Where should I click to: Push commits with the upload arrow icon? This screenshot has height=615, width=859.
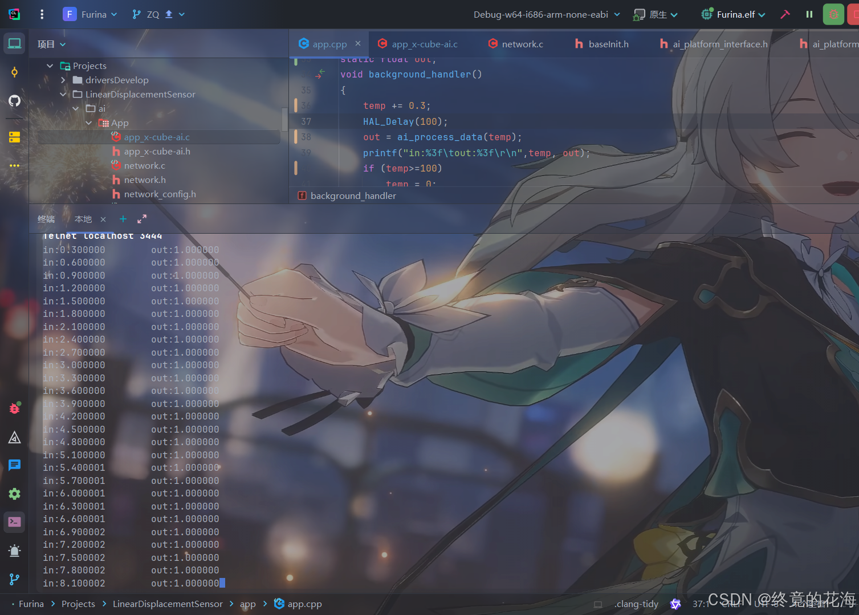169,14
